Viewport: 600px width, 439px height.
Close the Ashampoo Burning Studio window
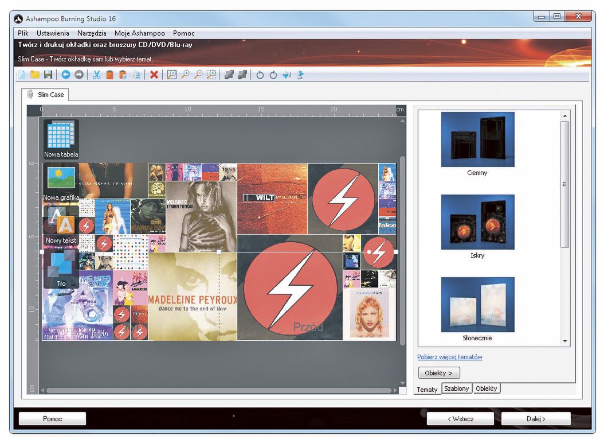pos(578,17)
